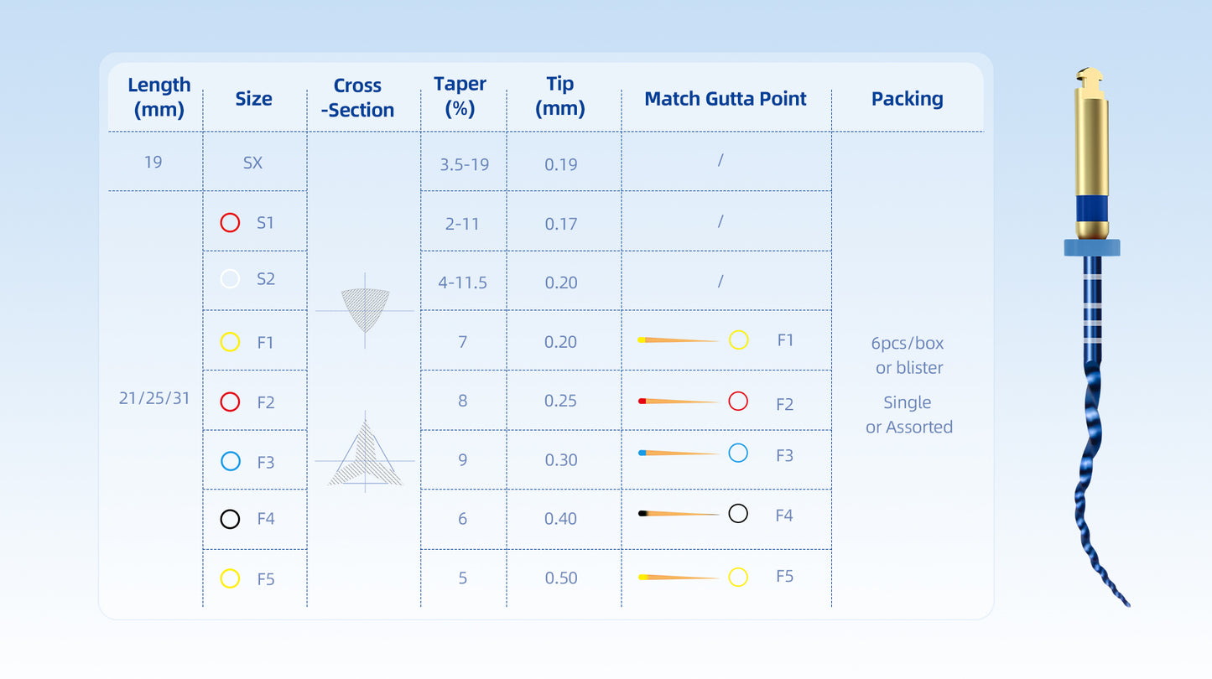Click the 21/25/31 length cell
The image size is (1212, 679).
click(154, 398)
